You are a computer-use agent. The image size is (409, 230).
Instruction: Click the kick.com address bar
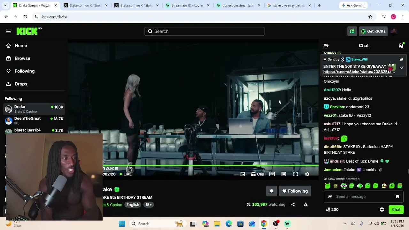click(204, 17)
